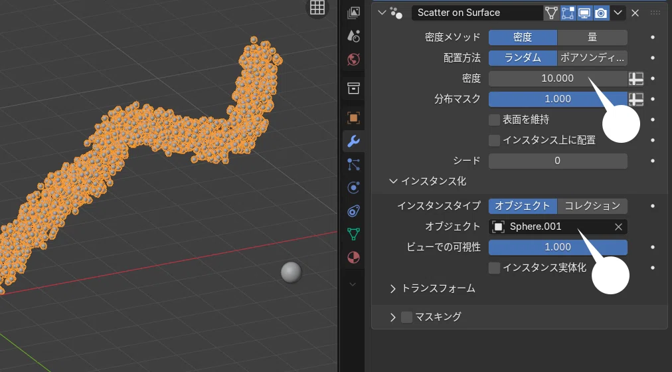Click the object icon in Sphere.001 field

[x=498, y=227]
